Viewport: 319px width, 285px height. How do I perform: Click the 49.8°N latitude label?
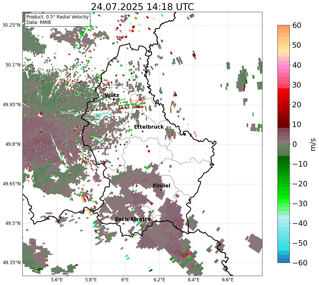(13, 144)
